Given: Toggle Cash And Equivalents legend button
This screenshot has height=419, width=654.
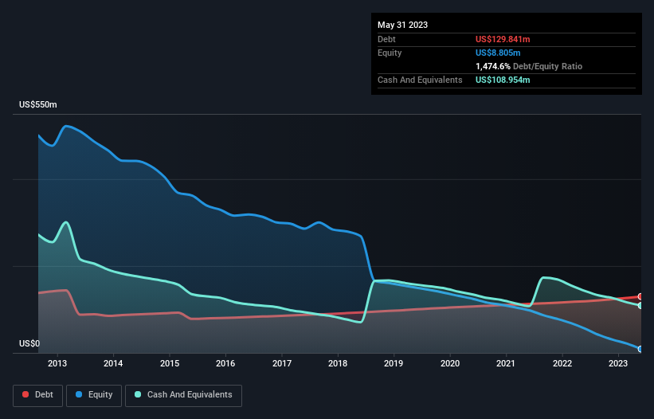Looking at the screenshot, I should 183,395.
